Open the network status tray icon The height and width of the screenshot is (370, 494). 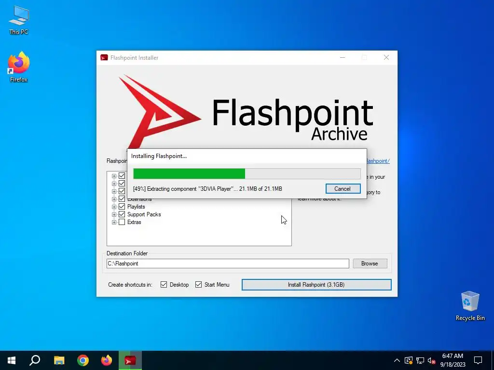coord(420,360)
